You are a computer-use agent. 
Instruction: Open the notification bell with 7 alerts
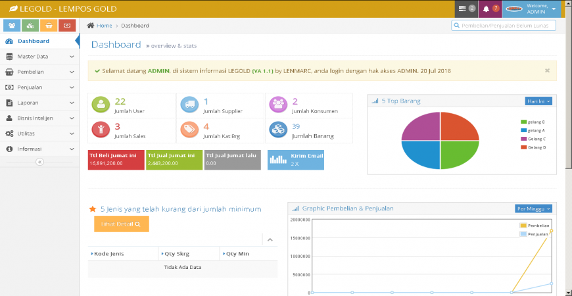[x=490, y=9]
